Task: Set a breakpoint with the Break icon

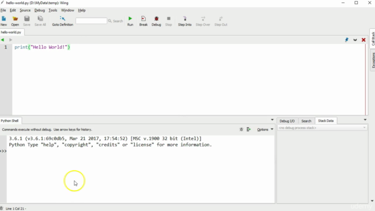Action: [x=143, y=21]
